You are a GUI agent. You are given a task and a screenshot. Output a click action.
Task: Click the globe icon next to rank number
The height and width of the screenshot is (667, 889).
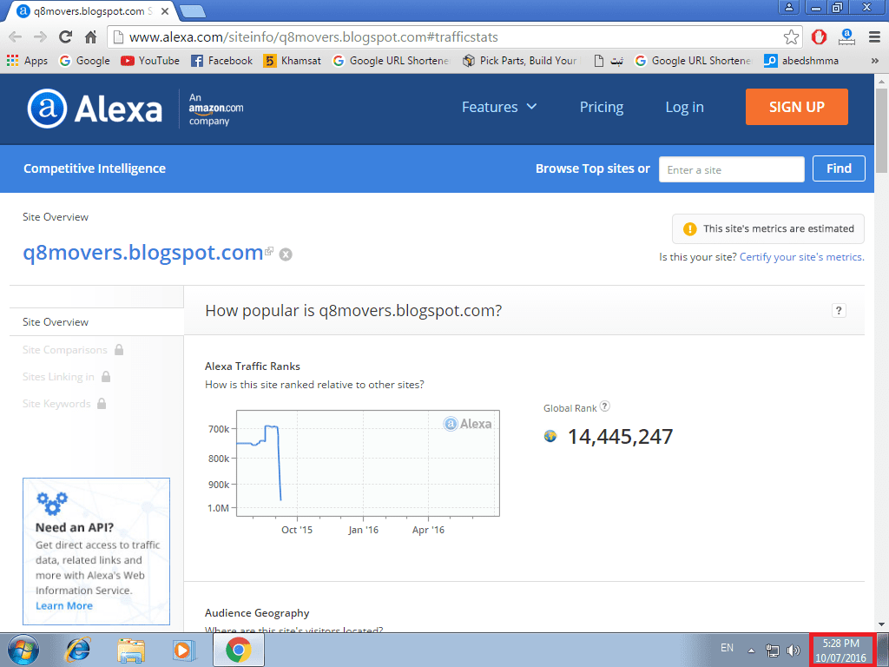550,436
